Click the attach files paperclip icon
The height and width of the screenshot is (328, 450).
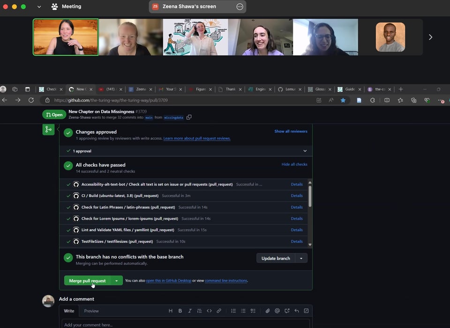pyautogui.click(x=268, y=311)
